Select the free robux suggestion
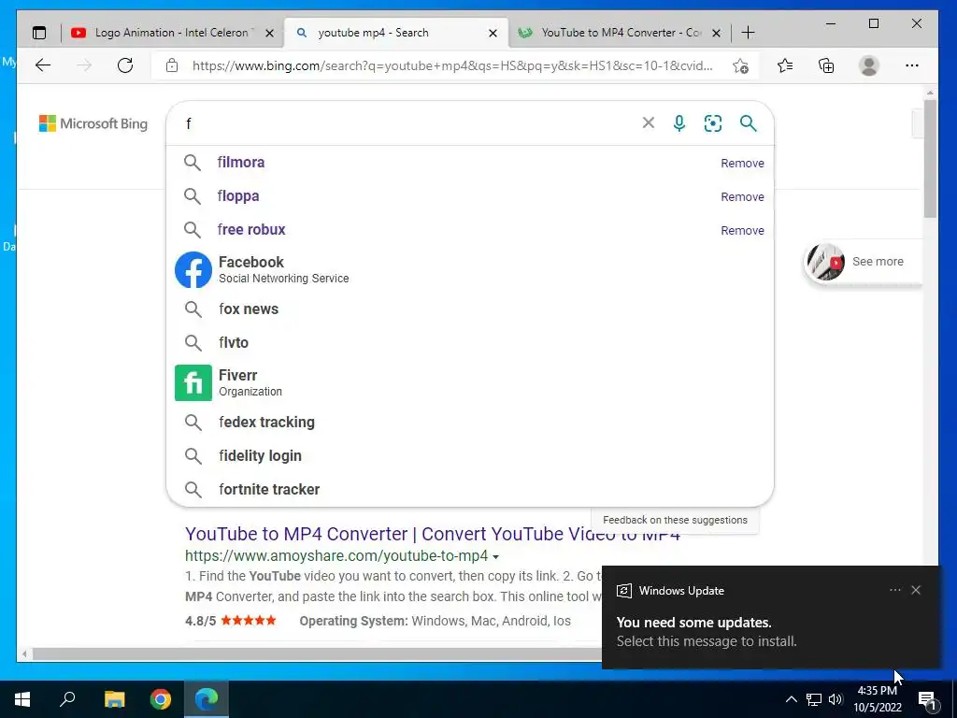957x718 pixels. point(470,230)
